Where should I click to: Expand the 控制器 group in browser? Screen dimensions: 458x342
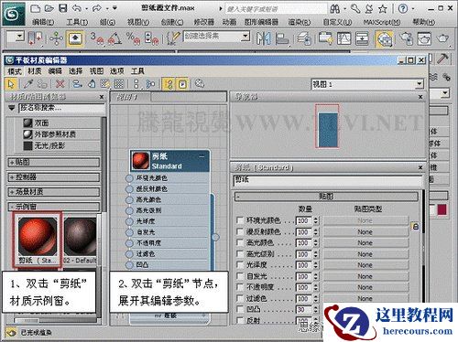click(54, 177)
